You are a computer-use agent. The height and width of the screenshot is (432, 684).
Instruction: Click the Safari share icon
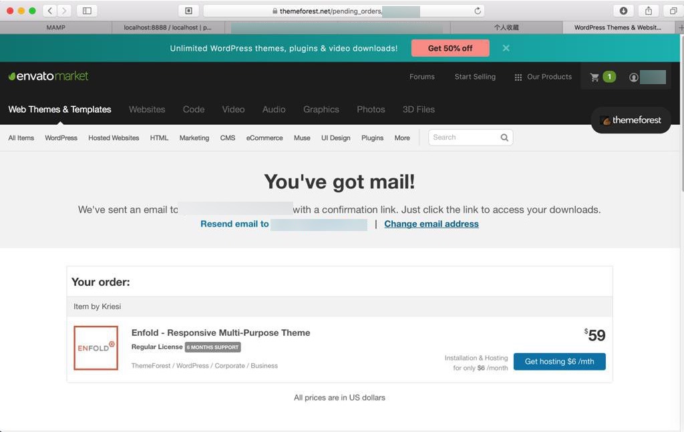click(649, 11)
